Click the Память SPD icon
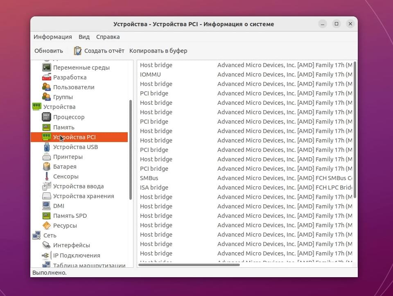 pos(47,215)
